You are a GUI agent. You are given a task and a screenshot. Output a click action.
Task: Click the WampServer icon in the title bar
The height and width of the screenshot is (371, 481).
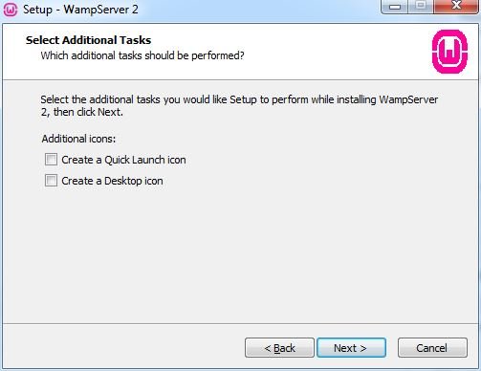(x=10, y=10)
